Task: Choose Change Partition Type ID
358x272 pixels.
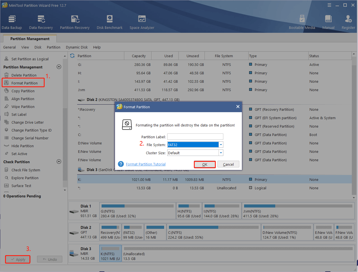Action: [31, 130]
